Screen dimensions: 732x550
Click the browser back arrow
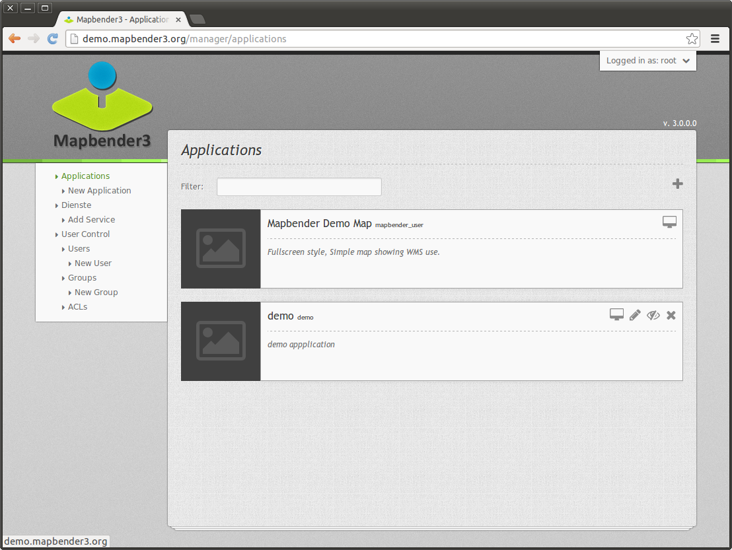pos(15,39)
